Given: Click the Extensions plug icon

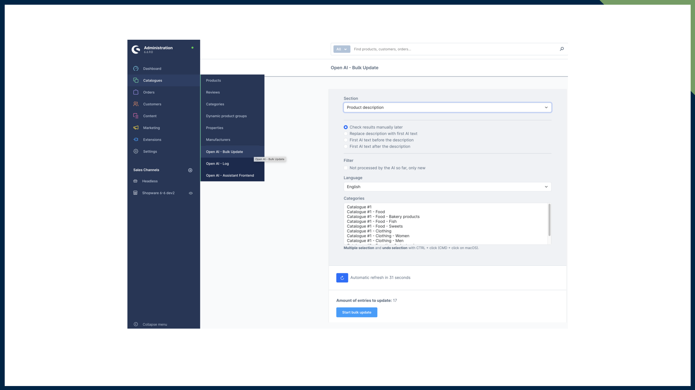Looking at the screenshot, I should pos(136,139).
